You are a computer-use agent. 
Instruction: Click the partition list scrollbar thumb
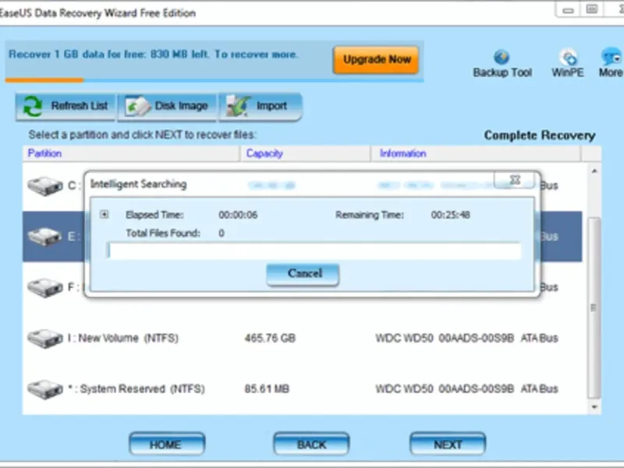click(594, 307)
